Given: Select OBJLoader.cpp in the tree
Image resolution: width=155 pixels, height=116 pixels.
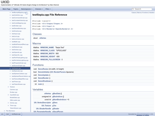Looking at the screenshot, I should (15, 100).
